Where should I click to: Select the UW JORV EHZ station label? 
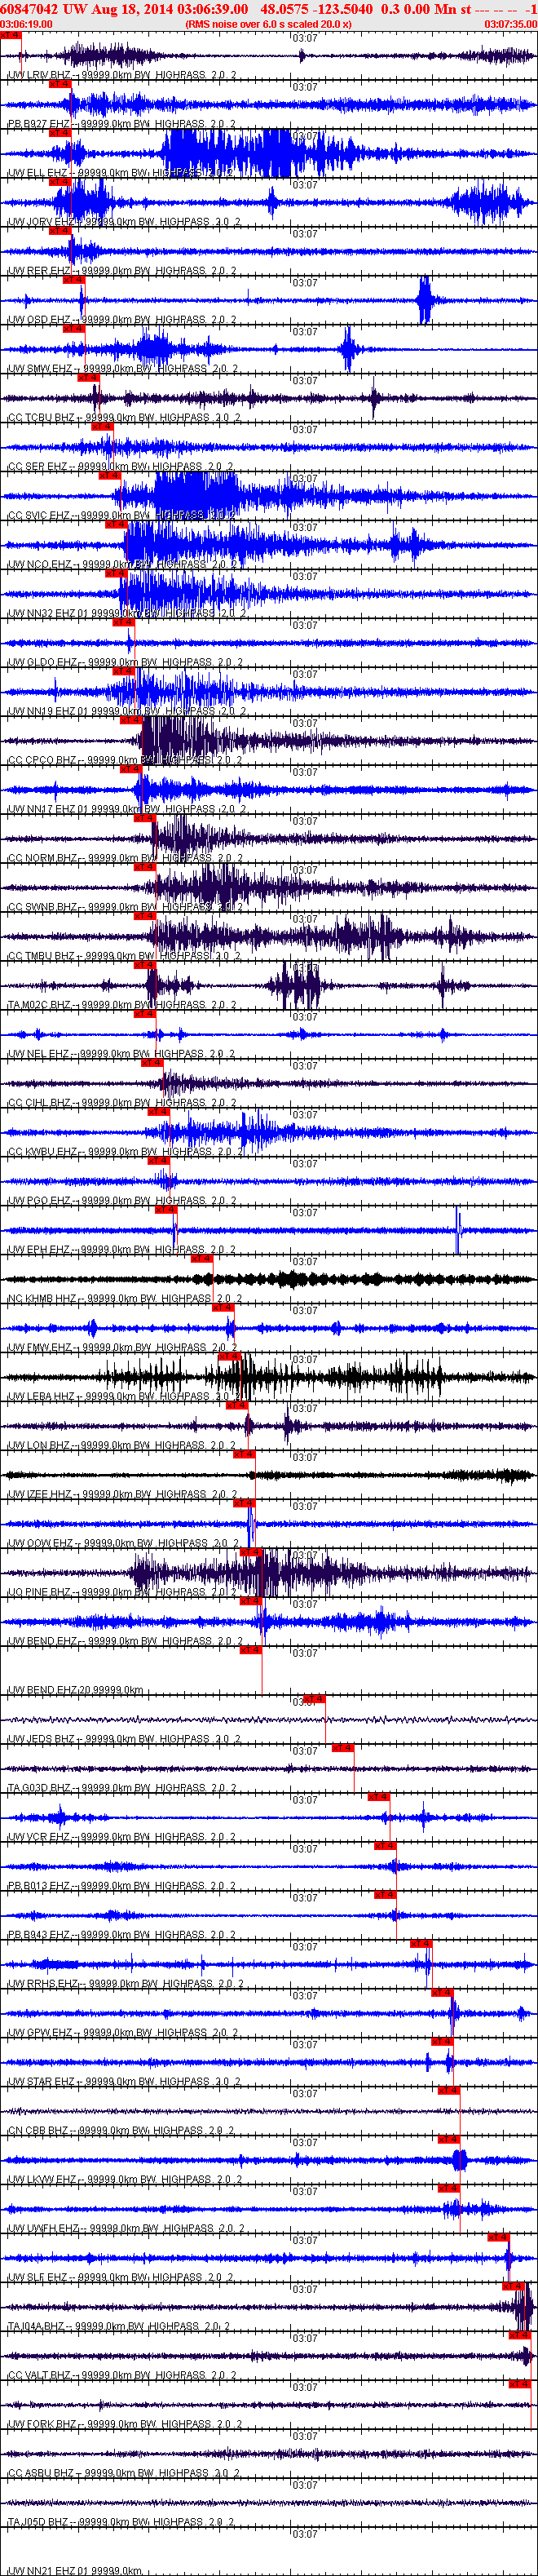[124, 222]
